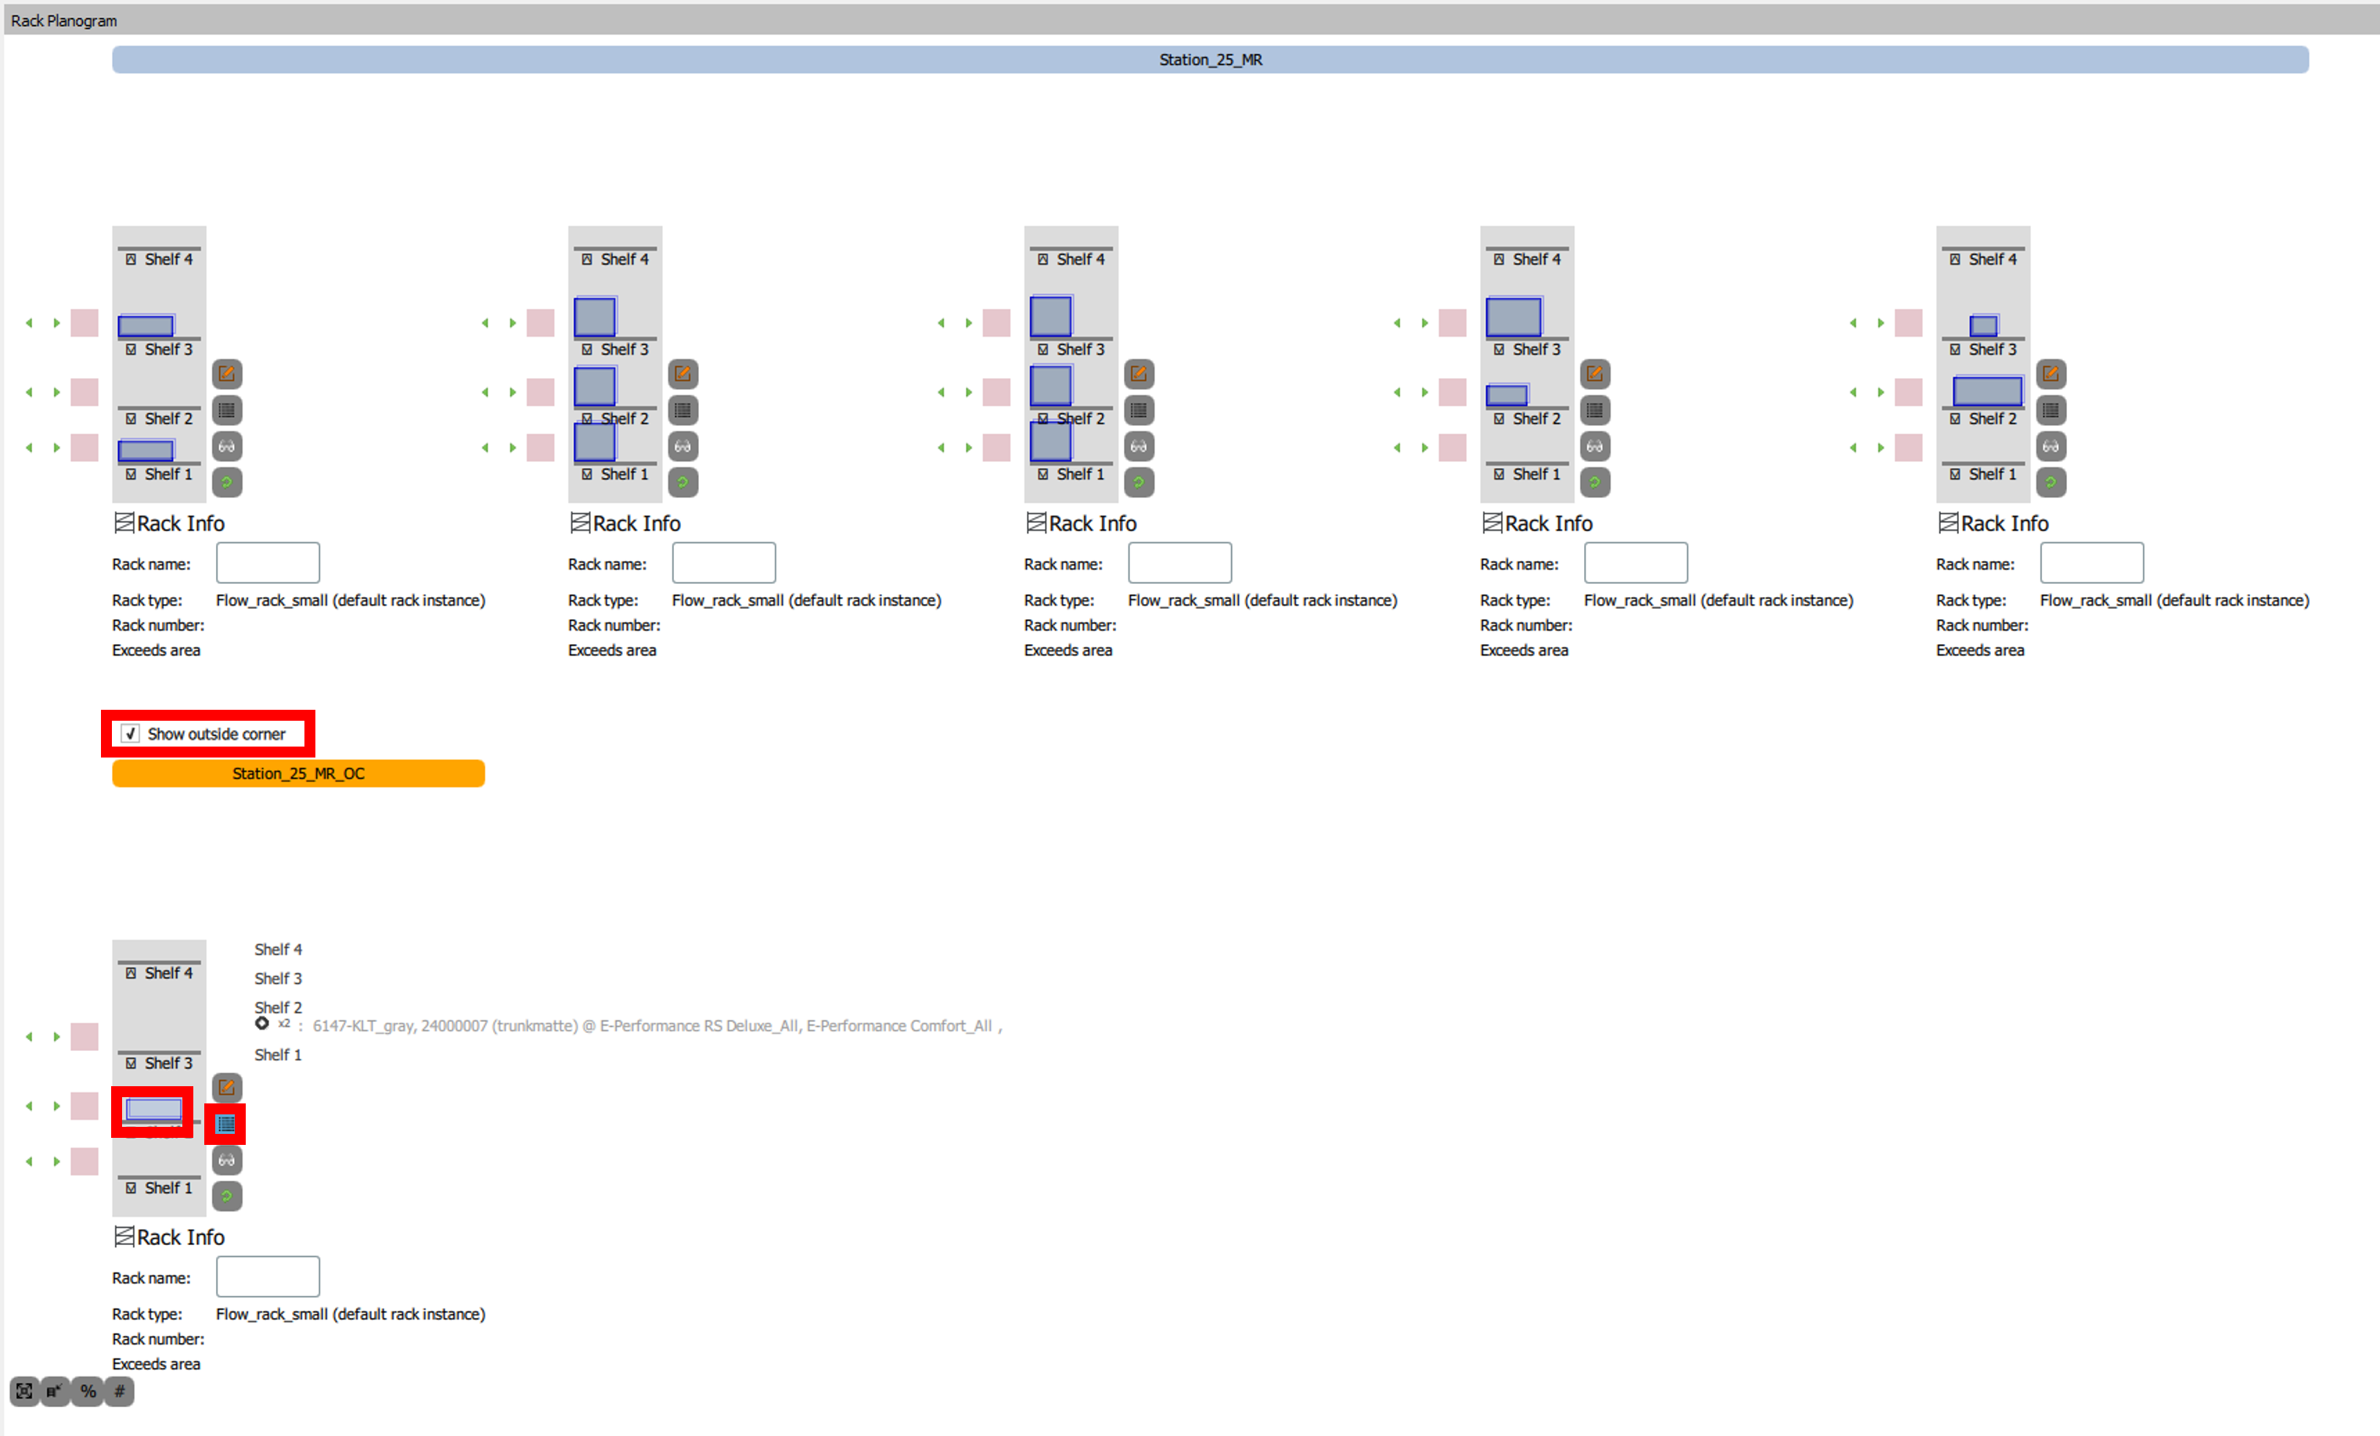Select the Station_25_MR header bar
This screenshot has height=1436, width=2380.
point(1209,60)
